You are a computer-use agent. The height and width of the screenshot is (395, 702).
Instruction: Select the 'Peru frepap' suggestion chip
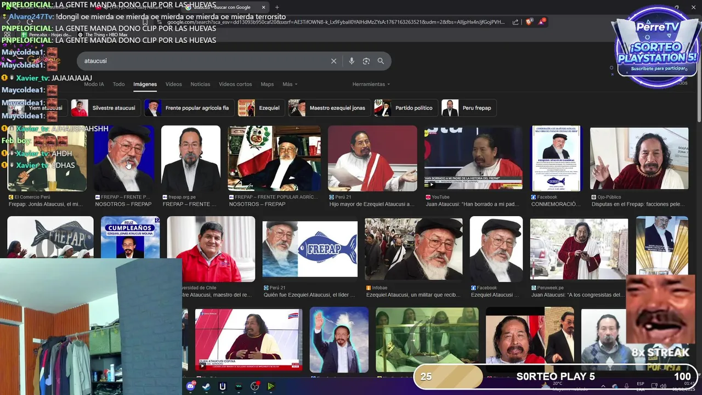coord(469,108)
